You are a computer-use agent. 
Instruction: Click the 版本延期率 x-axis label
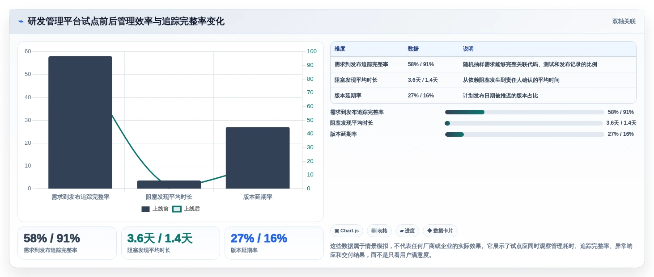click(x=258, y=197)
